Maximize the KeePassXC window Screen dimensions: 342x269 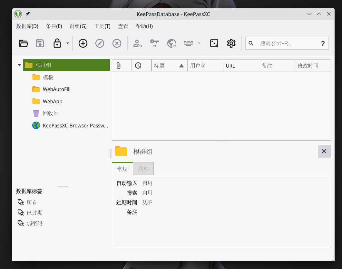(x=319, y=14)
